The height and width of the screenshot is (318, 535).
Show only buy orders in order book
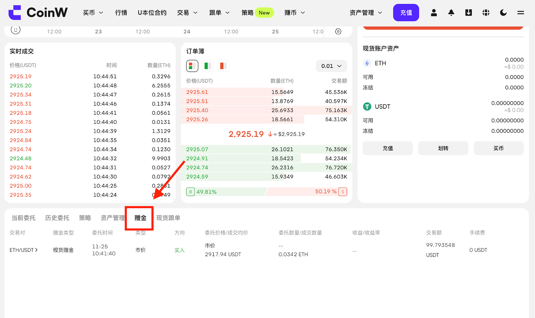[208, 66]
